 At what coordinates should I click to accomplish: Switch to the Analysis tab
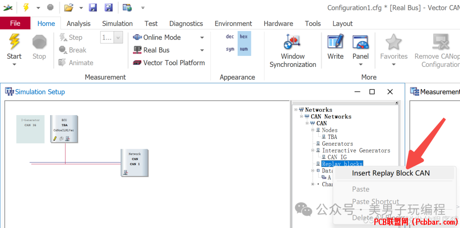[x=78, y=23]
